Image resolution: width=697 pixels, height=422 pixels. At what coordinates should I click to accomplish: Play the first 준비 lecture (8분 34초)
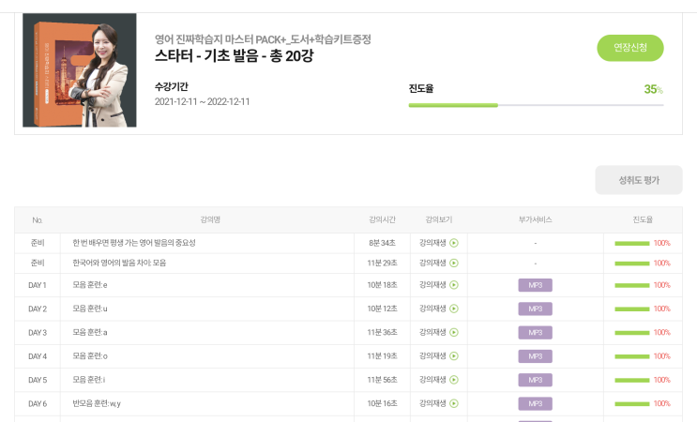pyautogui.click(x=439, y=243)
